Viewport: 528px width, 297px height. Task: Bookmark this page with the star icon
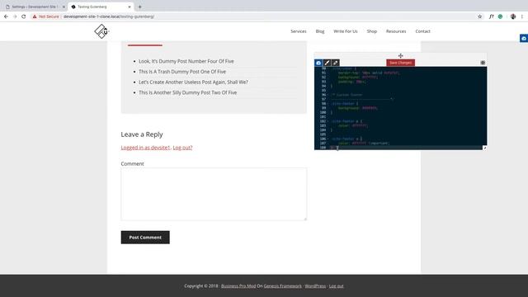480,16
